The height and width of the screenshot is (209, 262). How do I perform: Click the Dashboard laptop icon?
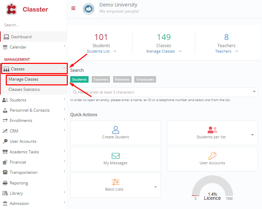[6, 37]
